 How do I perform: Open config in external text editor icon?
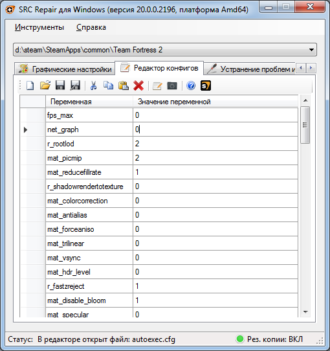coord(157,85)
